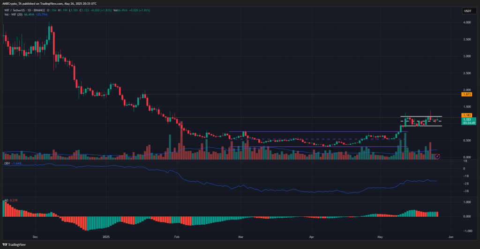The image size is (480, 249).
Task: Select the OBV indicator label
Action: tap(7, 164)
